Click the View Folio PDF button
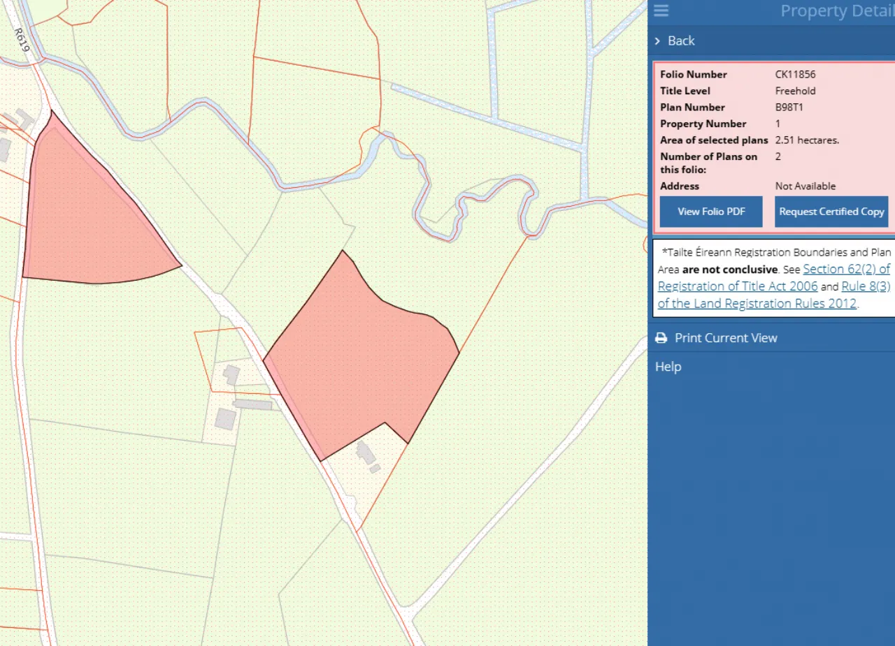 point(711,212)
